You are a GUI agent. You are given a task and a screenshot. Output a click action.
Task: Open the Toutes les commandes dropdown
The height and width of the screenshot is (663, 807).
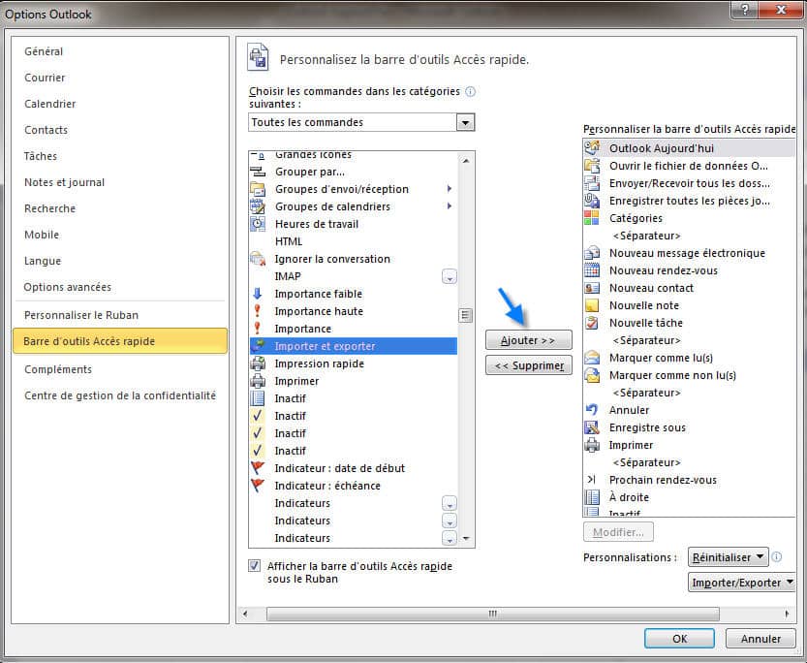tap(466, 122)
